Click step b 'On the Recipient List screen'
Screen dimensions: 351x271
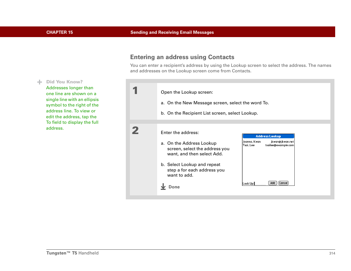click(209, 113)
